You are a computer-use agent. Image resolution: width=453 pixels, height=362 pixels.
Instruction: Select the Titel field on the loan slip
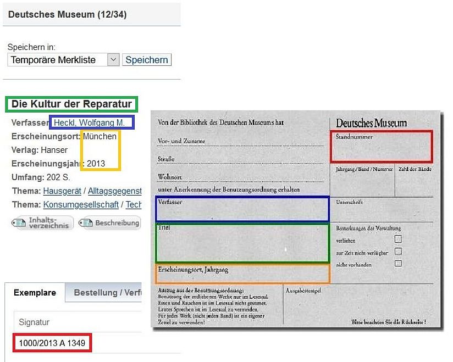click(x=242, y=243)
